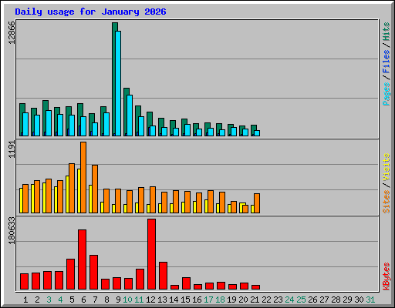Screen dimensions: 395x308
Task: Click the red KBytes bar for day 6
Action: (82, 259)
